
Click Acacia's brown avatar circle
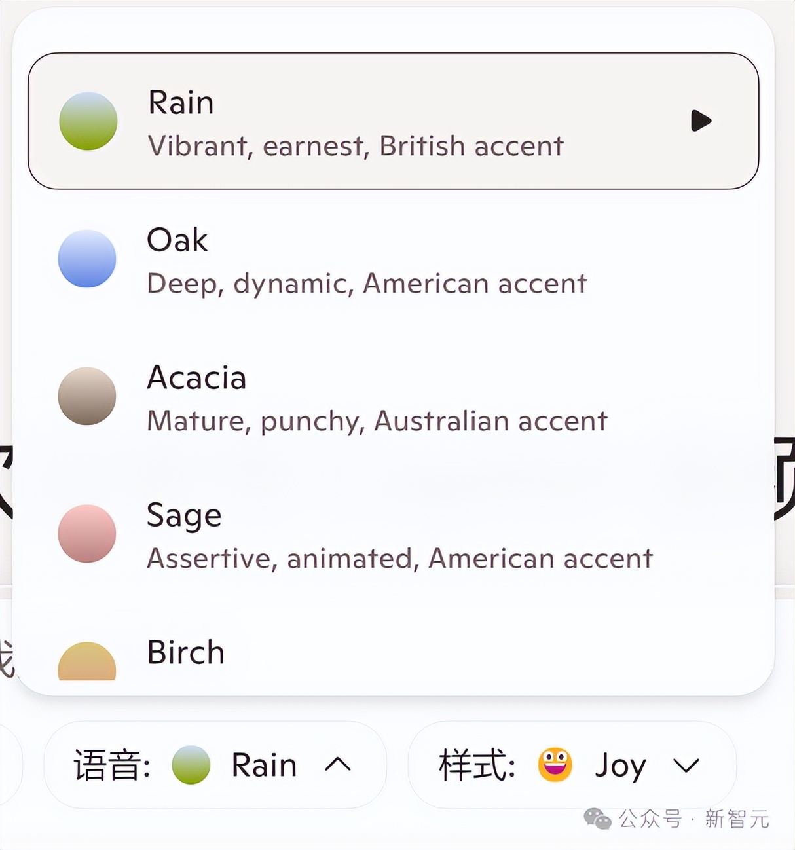(87, 396)
